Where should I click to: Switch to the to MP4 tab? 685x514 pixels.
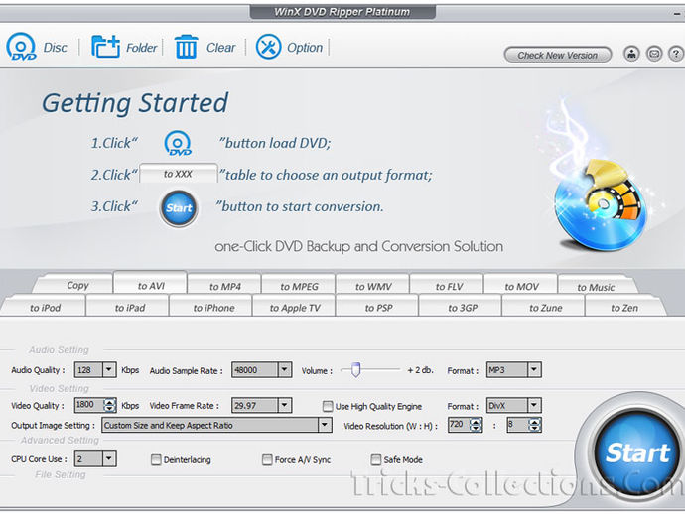tap(224, 286)
